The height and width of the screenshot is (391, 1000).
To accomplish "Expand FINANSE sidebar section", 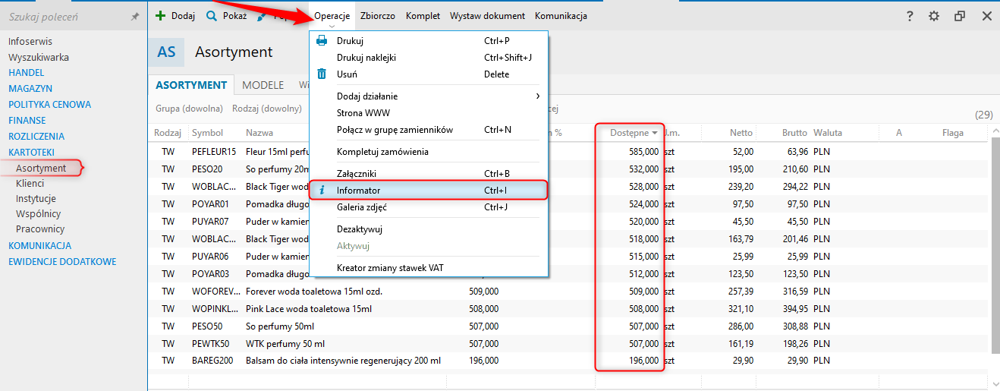I will 27,121.
